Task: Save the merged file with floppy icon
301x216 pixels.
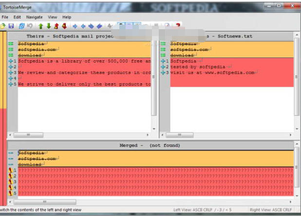Action: tap(11, 26)
